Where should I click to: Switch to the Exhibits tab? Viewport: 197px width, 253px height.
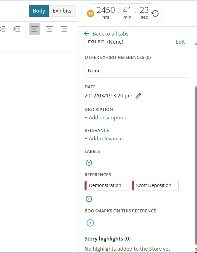tap(62, 11)
